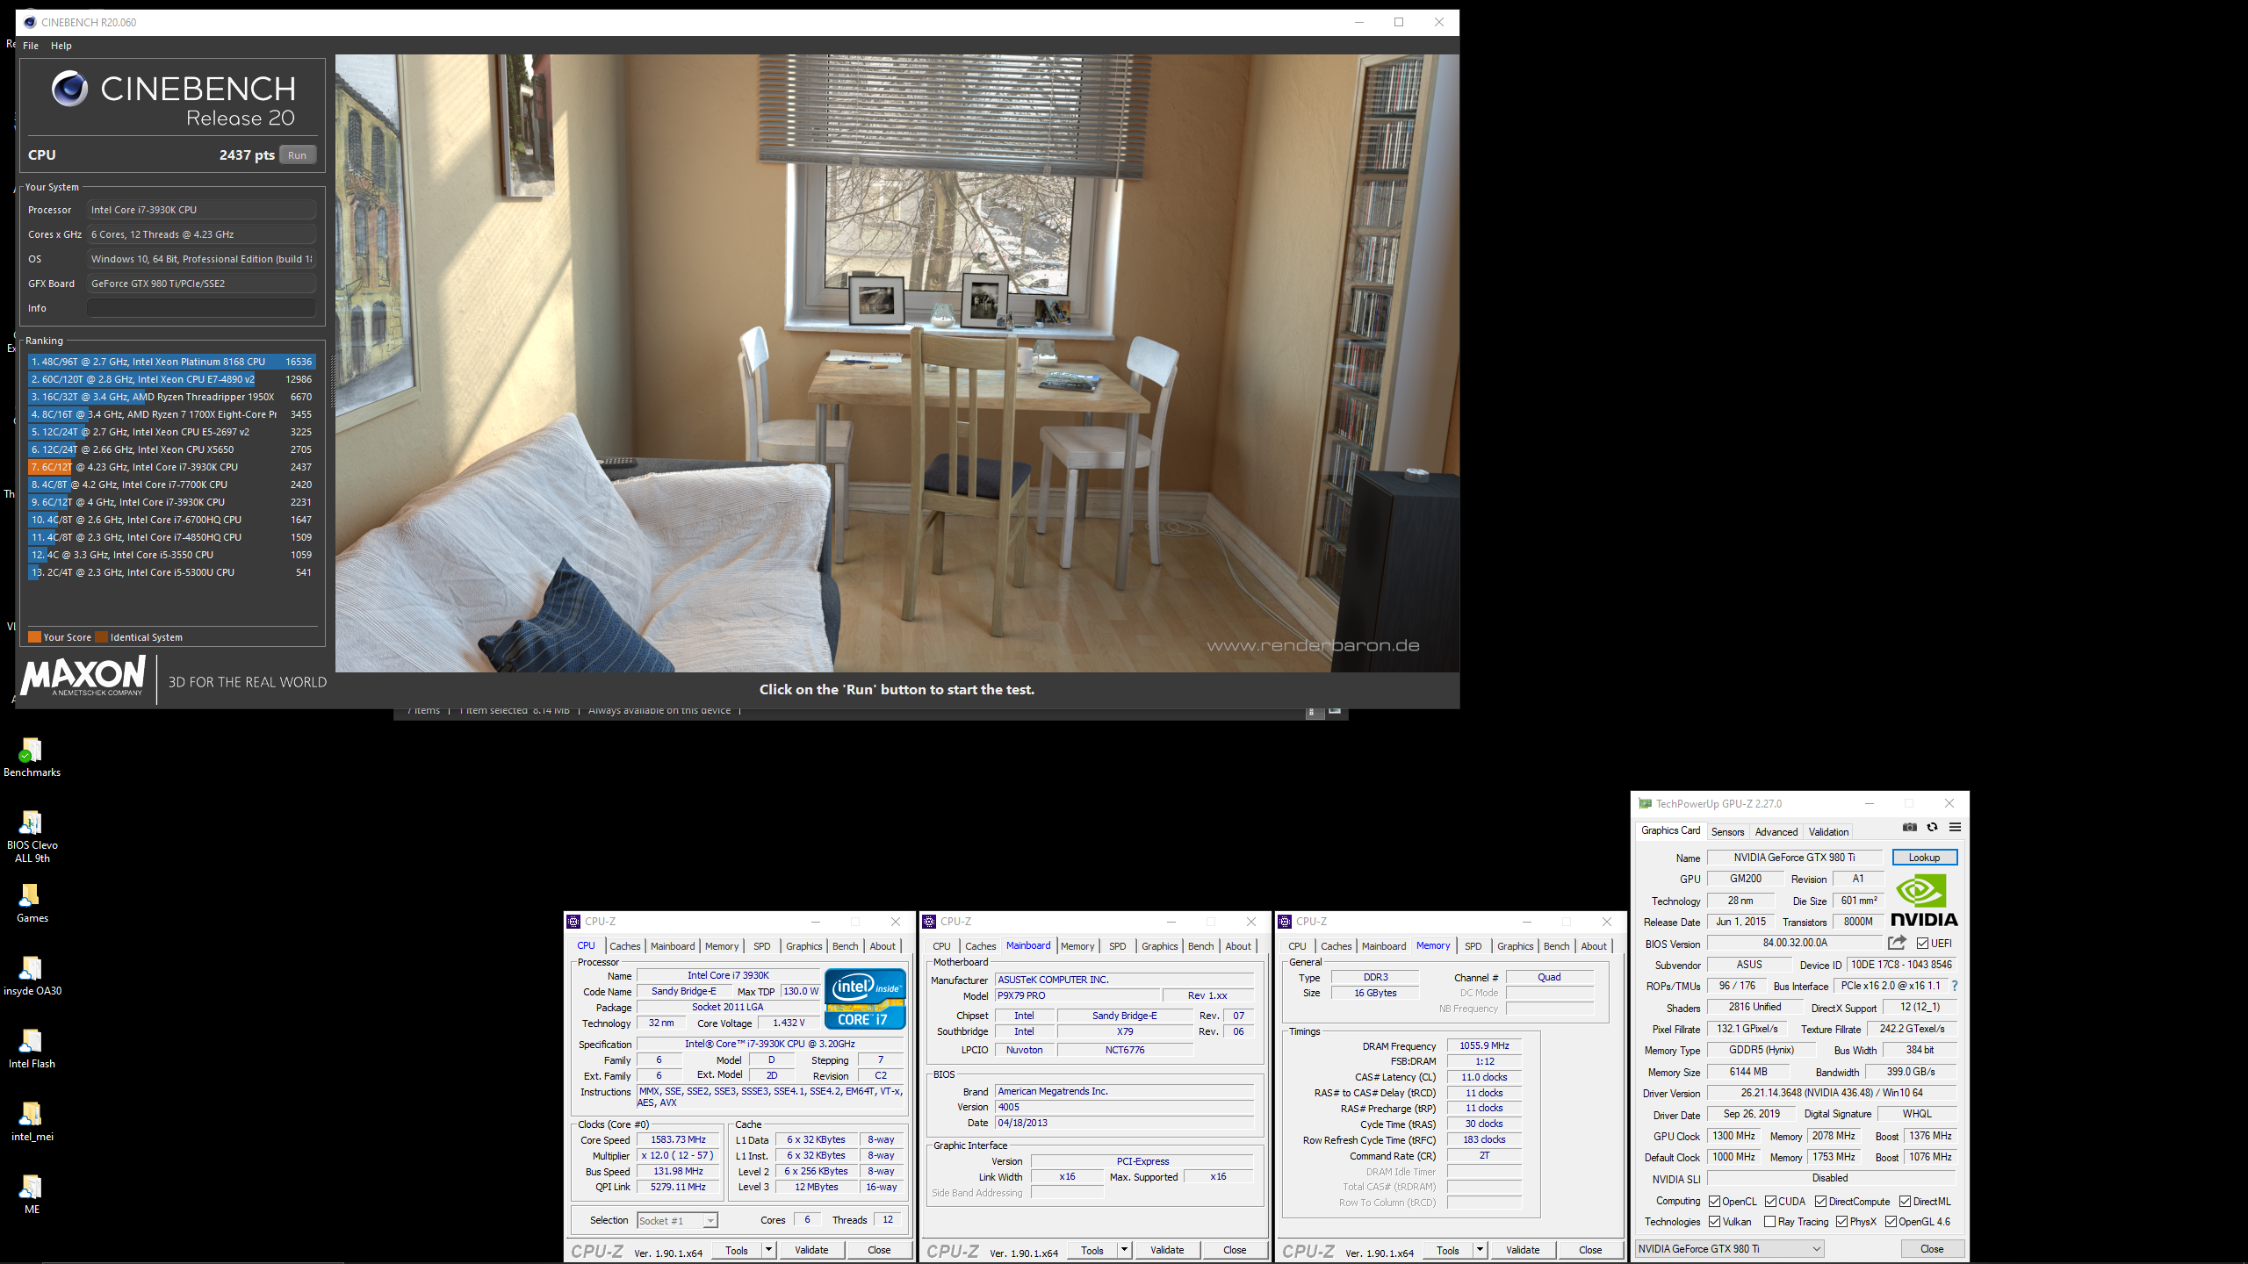Image resolution: width=2248 pixels, height=1264 pixels.
Task: Click the GFX Board field in Cinebench
Action: 201,283
